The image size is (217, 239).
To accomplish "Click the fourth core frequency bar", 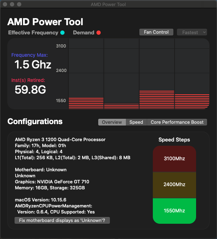I will (x=192, y=101).
